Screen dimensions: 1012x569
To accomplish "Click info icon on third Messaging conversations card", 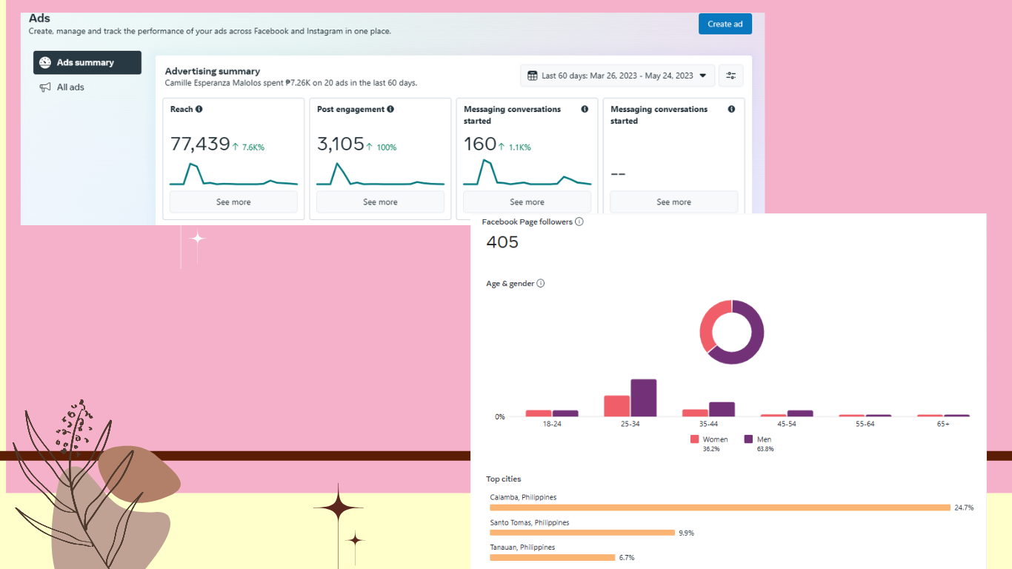I will pos(585,109).
